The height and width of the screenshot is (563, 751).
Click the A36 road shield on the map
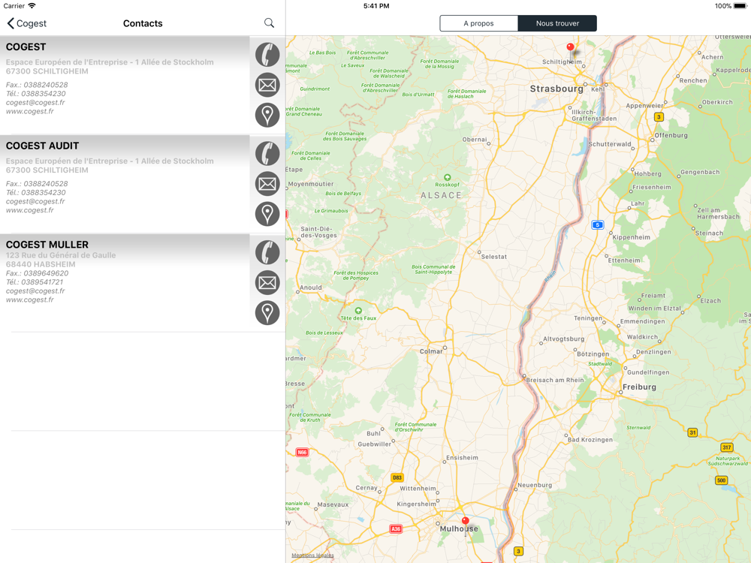(396, 529)
